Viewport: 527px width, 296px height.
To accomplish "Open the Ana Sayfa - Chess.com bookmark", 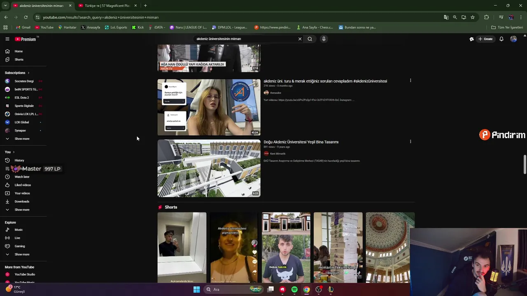I will (315, 28).
